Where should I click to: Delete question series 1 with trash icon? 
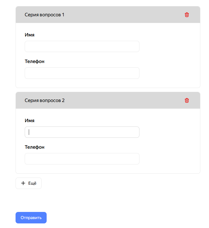coord(187,15)
